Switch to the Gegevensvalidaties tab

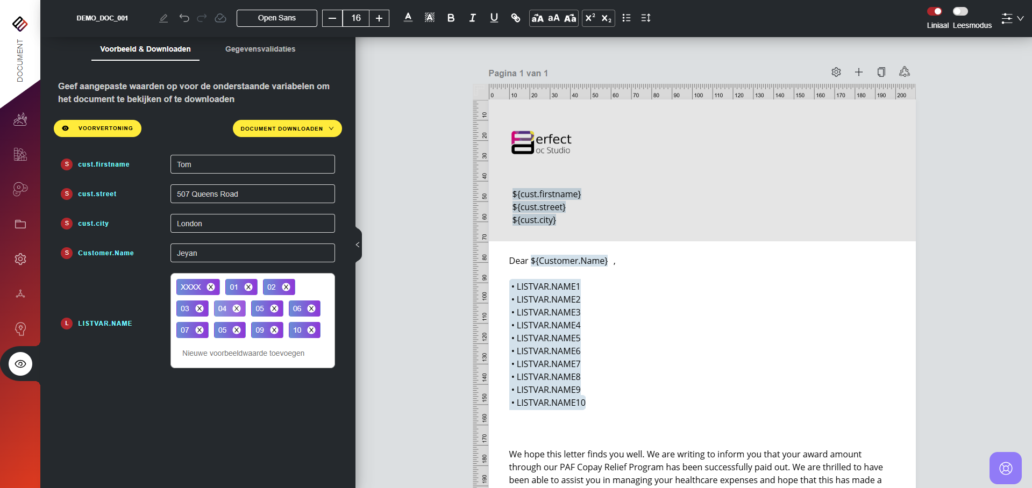pos(260,49)
